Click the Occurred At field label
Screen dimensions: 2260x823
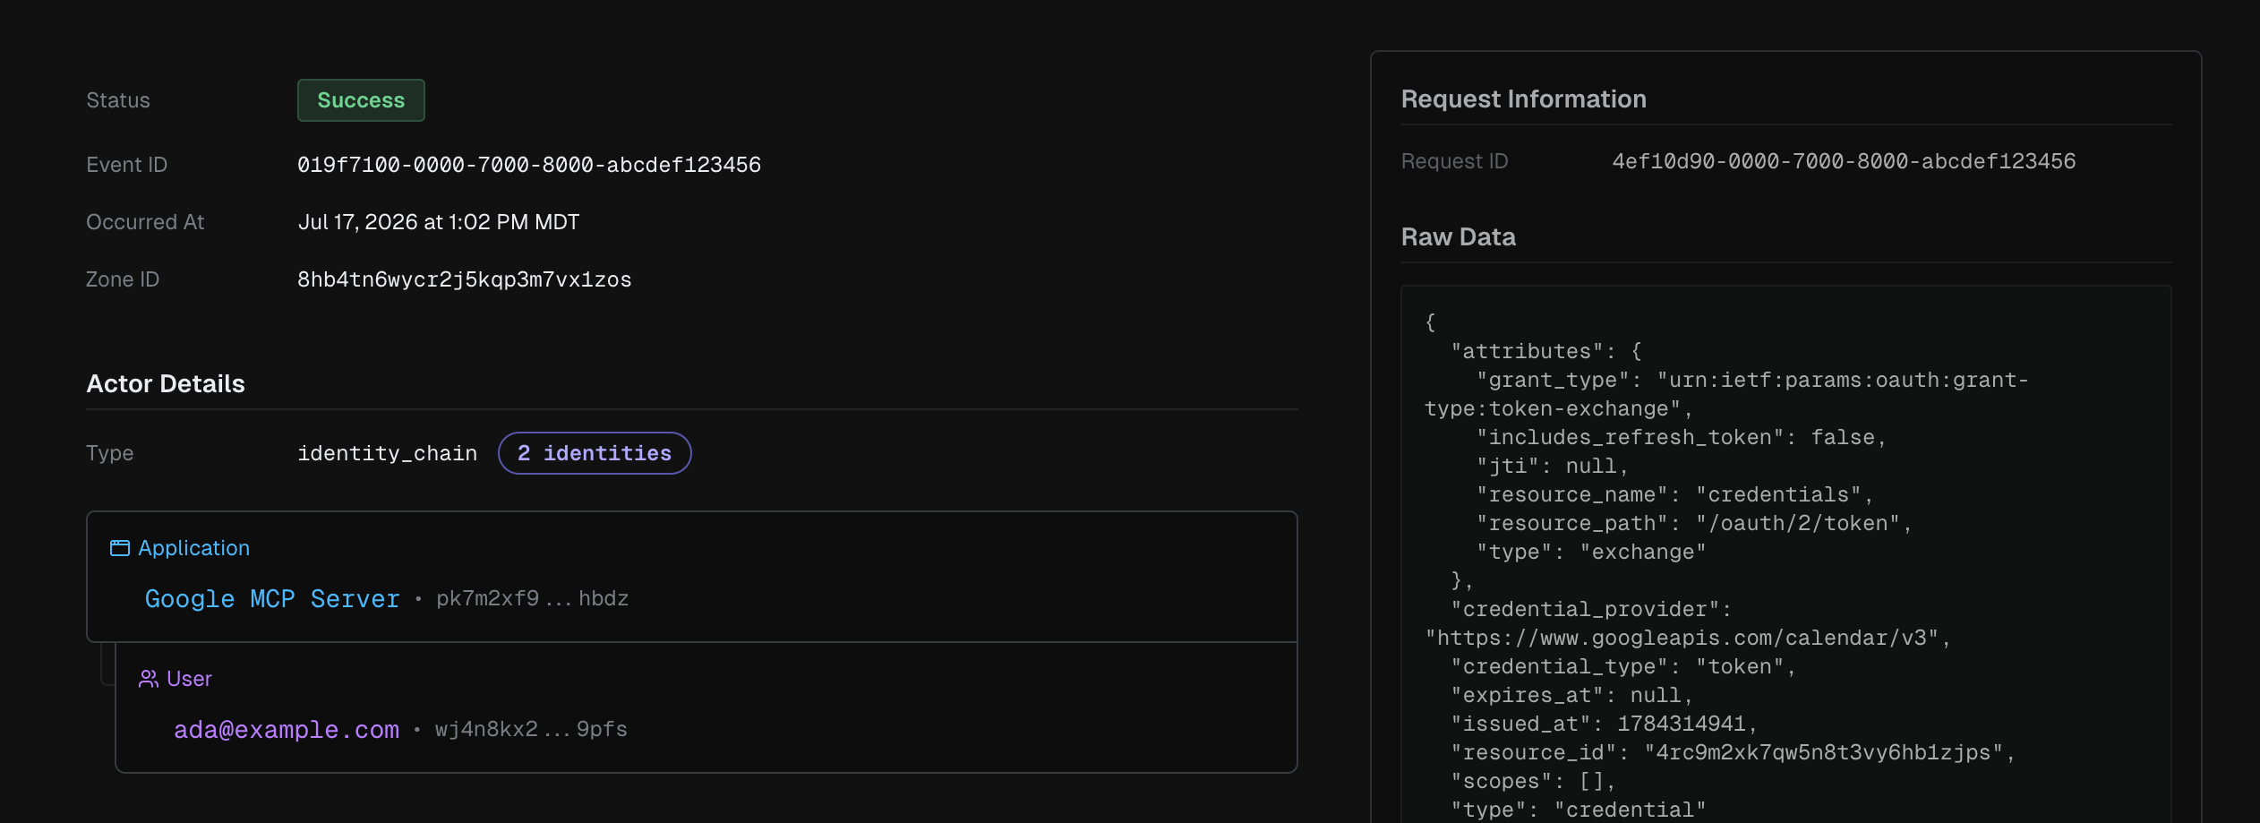[x=145, y=222]
